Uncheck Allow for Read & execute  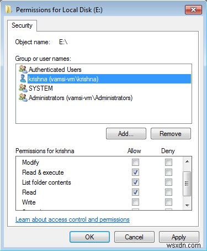pos(135,172)
